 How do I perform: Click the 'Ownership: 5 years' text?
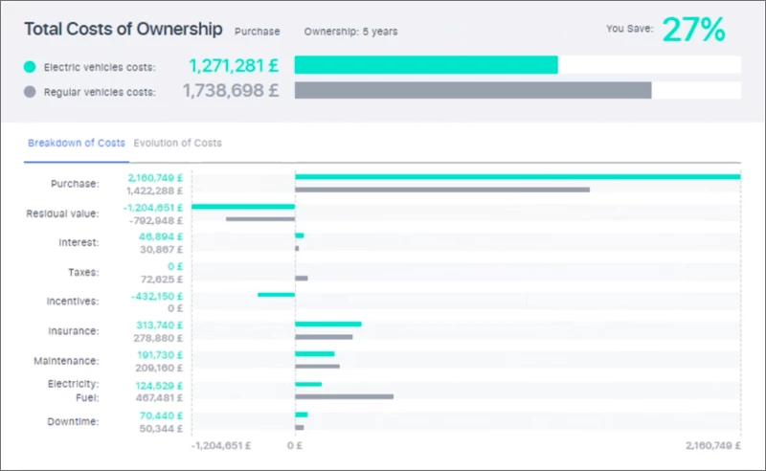[x=350, y=32]
